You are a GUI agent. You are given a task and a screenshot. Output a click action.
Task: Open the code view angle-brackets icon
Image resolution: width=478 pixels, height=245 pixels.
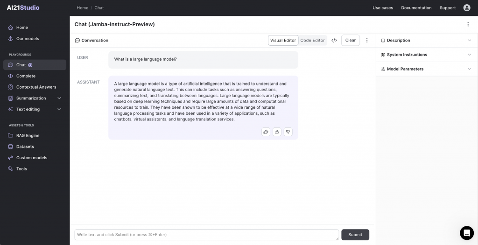(x=334, y=41)
